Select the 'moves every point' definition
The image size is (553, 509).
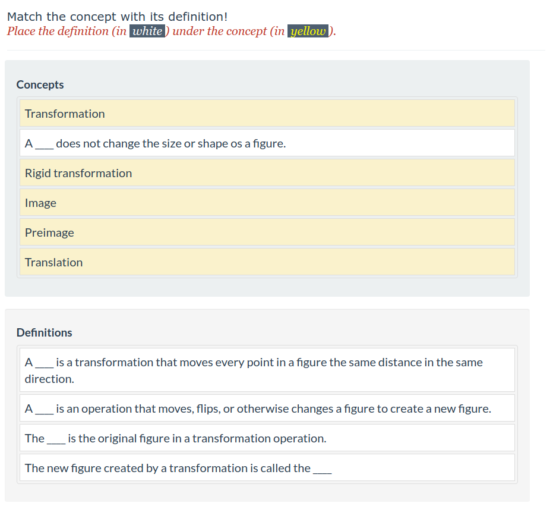click(267, 370)
